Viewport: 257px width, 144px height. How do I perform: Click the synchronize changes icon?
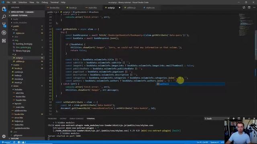(x=14, y=142)
